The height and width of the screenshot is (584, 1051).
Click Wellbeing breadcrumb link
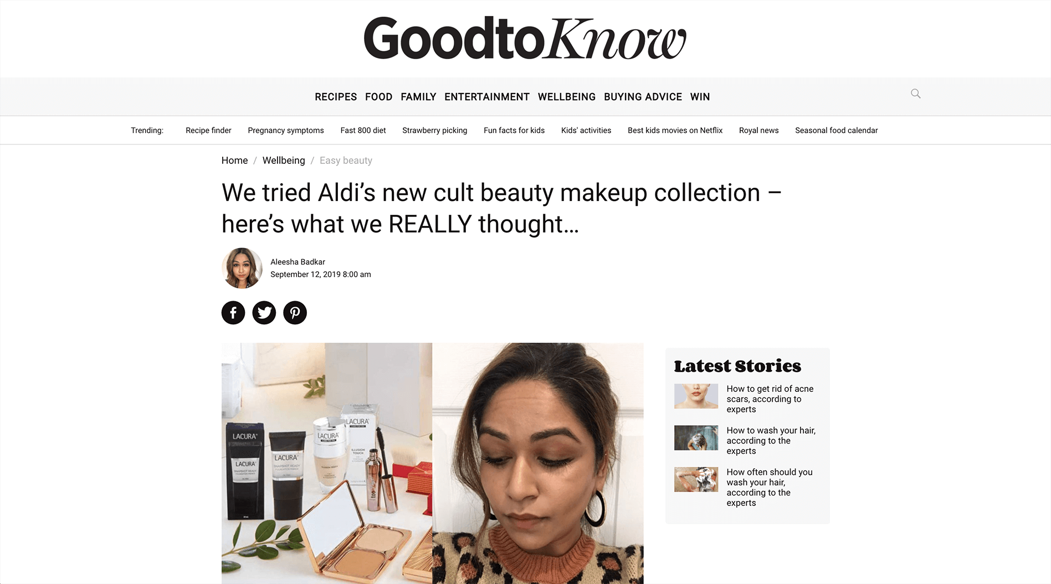[284, 161]
